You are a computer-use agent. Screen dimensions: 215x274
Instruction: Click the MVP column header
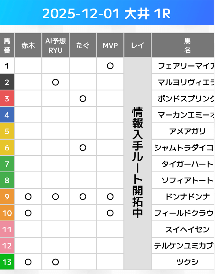pyautogui.click(x=110, y=45)
